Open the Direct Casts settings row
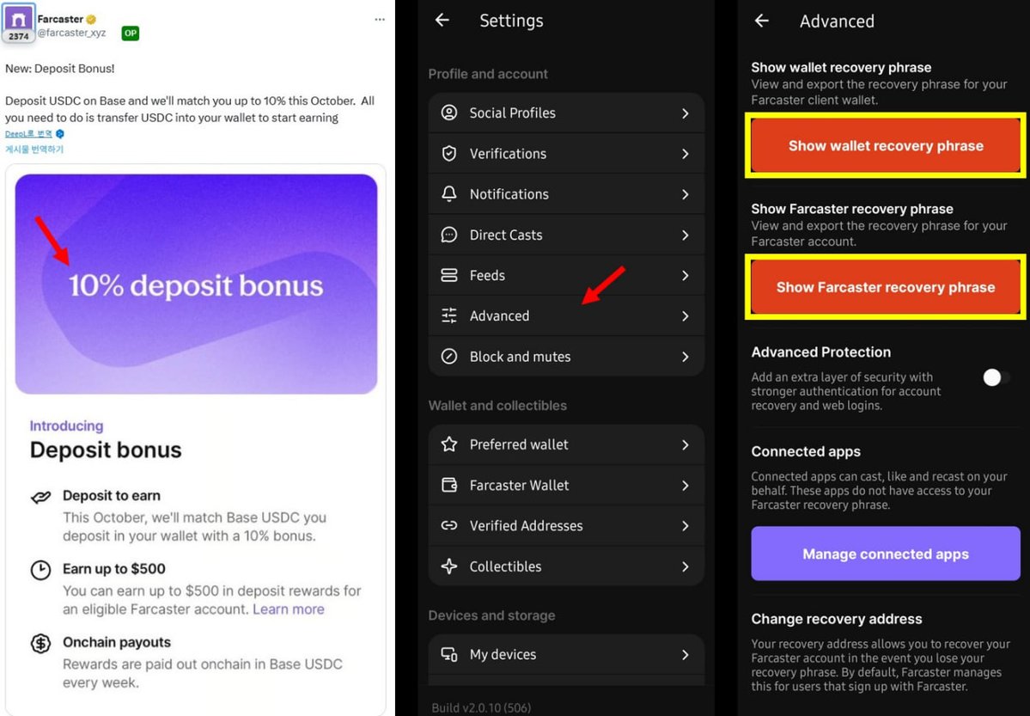Image resolution: width=1030 pixels, height=716 pixels. (x=566, y=235)
